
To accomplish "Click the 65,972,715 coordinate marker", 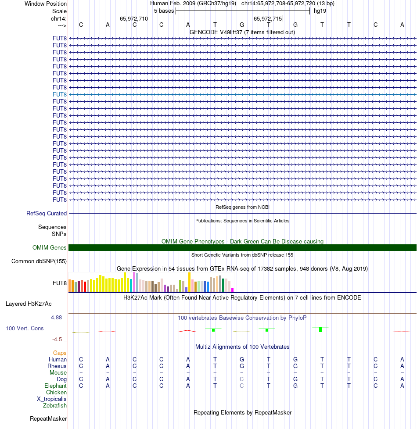I will click(267, 18).
